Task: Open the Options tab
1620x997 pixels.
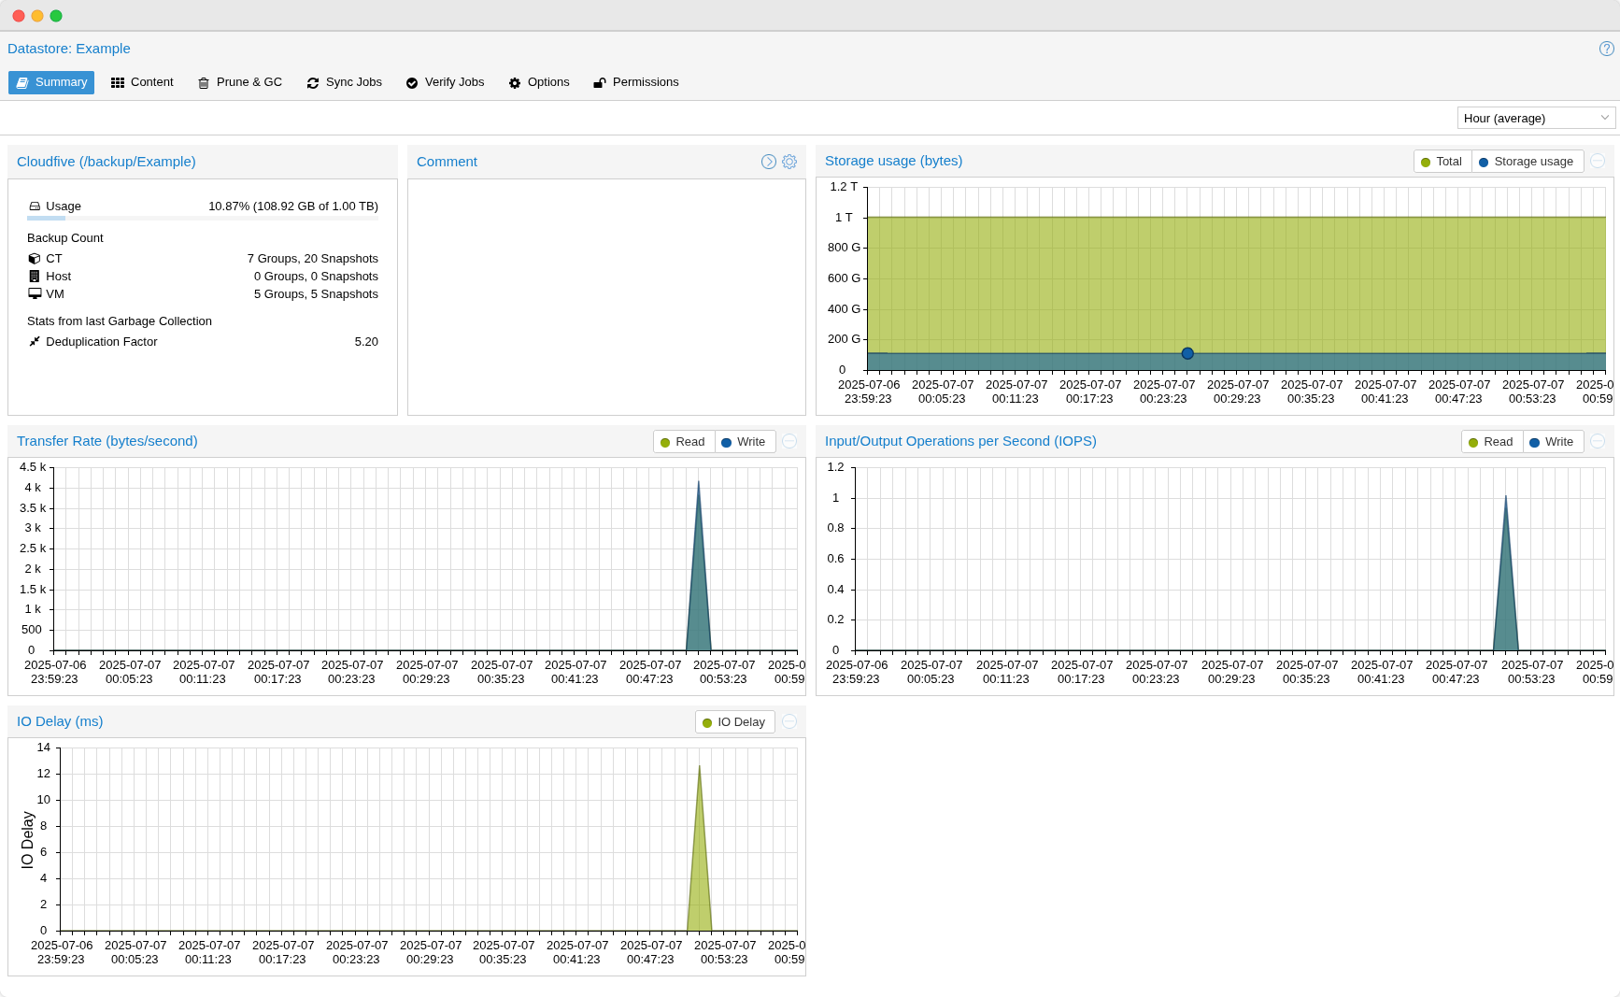Action: (539, 82)
